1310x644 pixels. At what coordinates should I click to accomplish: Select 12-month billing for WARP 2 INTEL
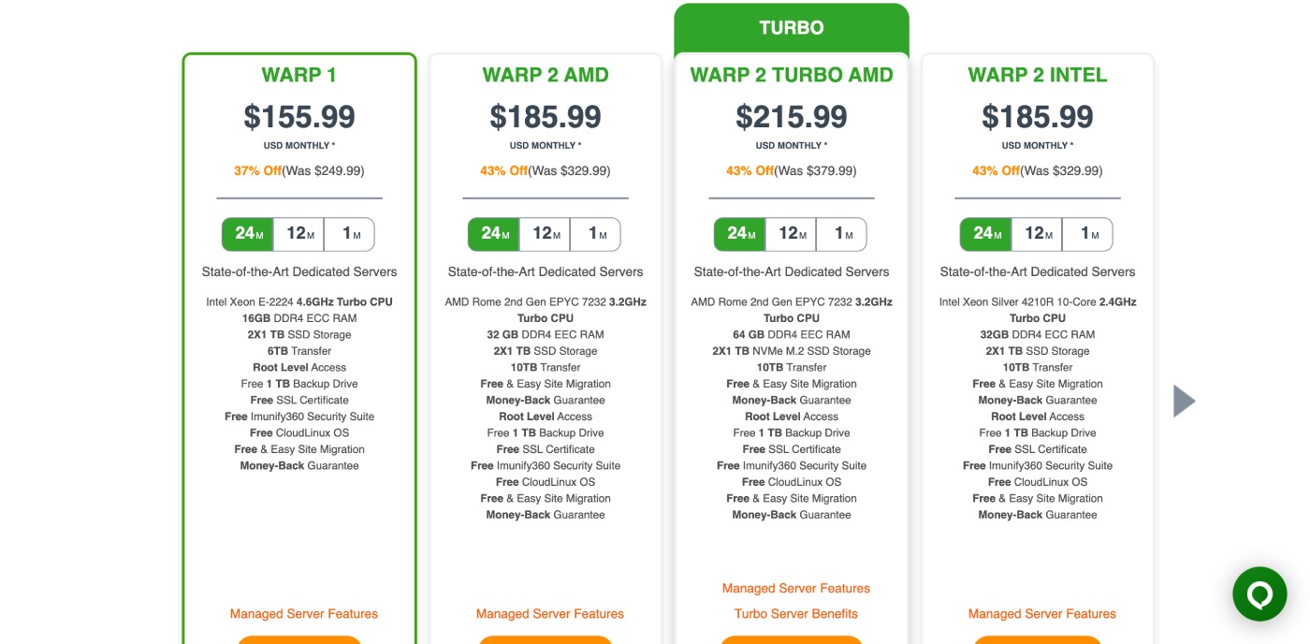(x=1038, y=234)
